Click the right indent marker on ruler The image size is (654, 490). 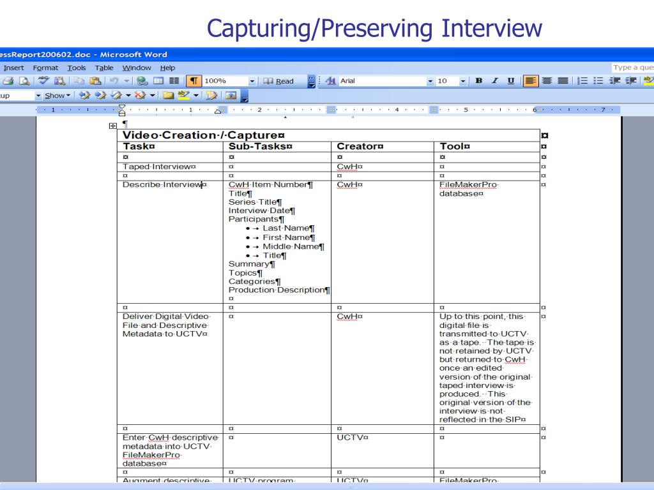click(x=218, y=111)
